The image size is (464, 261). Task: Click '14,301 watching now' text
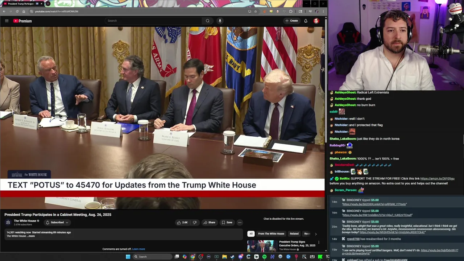pyautogui.click(x=19, y=232)
